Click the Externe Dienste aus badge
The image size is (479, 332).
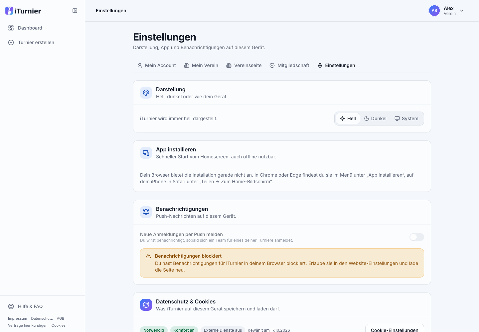(223, 330)
